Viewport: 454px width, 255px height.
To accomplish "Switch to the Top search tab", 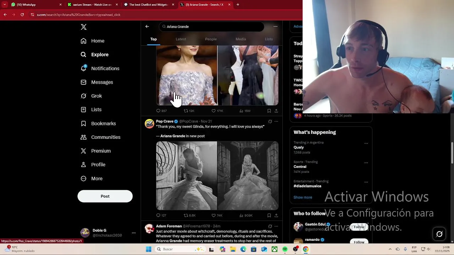I will pos(154,39).
